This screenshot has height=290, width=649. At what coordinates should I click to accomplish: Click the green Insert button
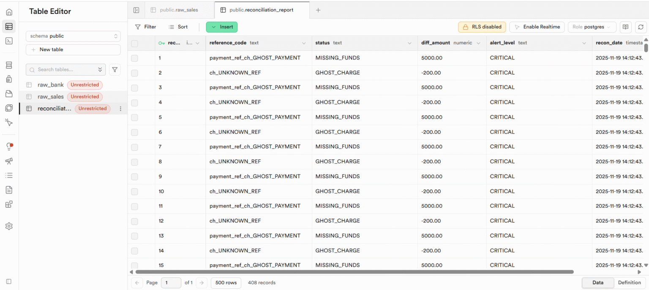point(222,27)
